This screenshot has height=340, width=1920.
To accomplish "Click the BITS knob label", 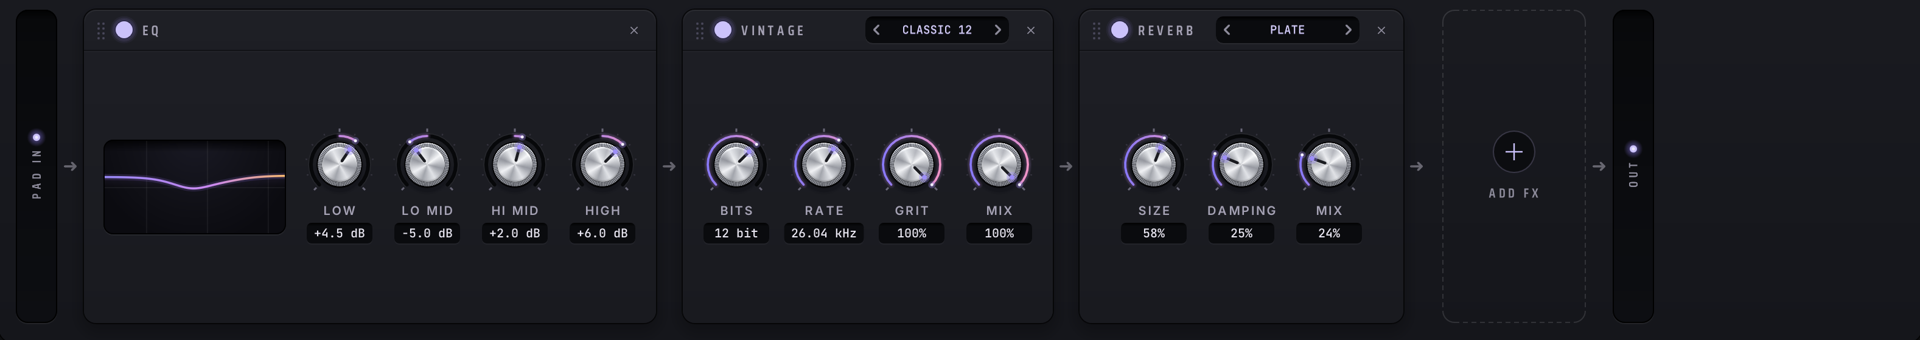I will 736,211.
